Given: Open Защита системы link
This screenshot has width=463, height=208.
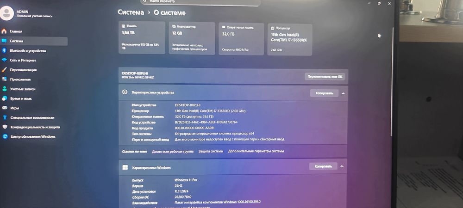Looking at the screenshot, I should pyautogui.click(x=211, y=151).
